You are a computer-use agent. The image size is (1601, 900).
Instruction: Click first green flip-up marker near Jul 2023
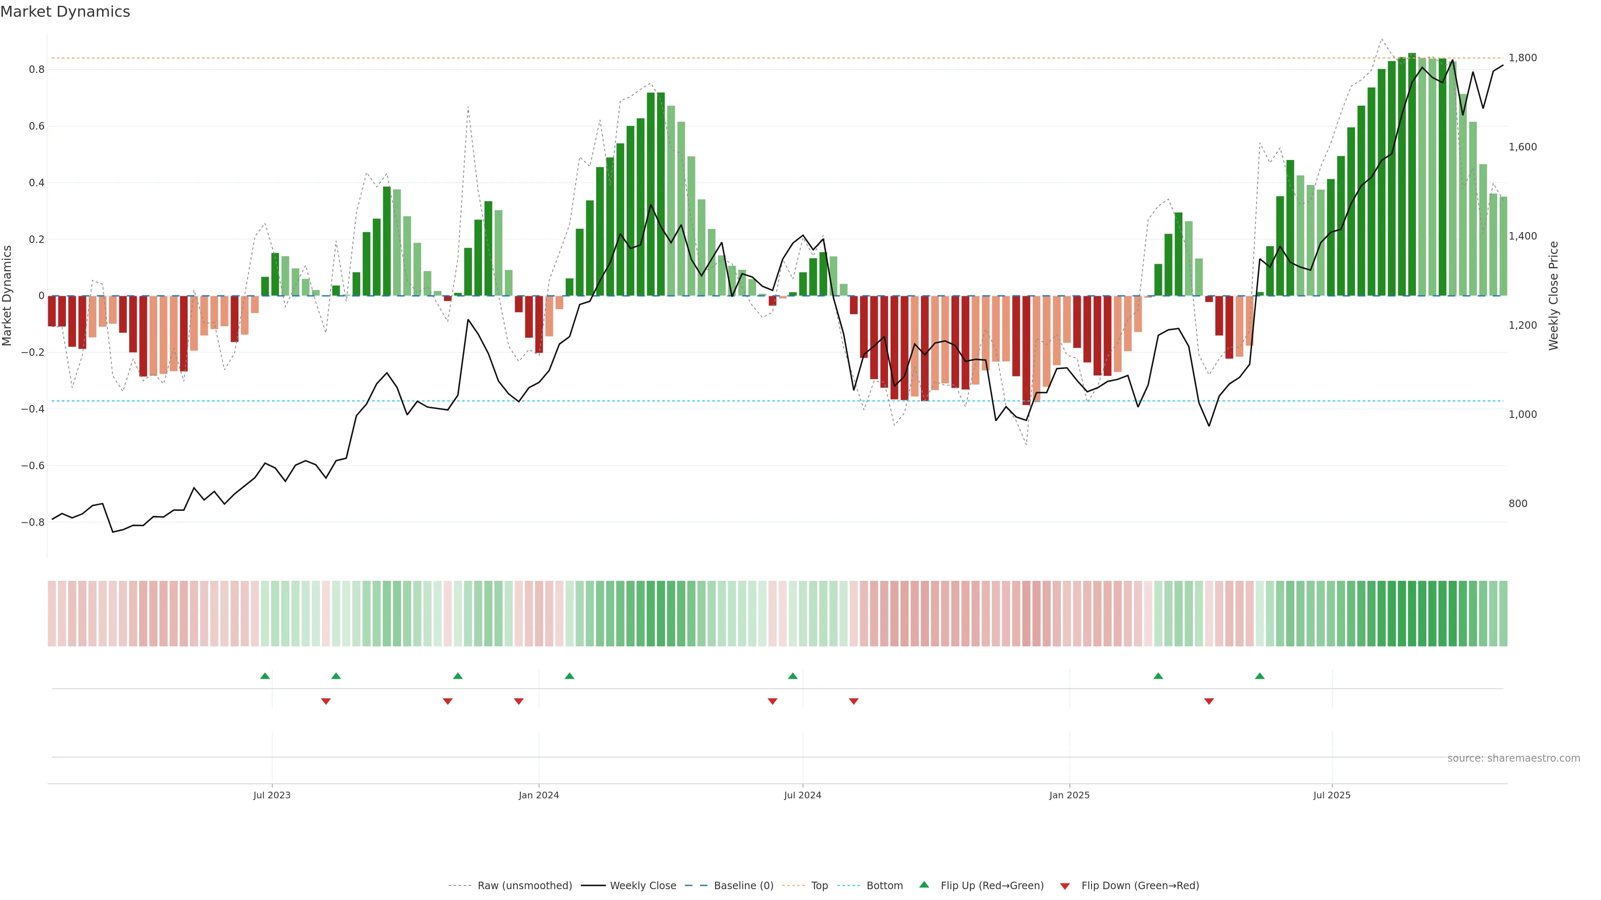[x=265, y=676]
